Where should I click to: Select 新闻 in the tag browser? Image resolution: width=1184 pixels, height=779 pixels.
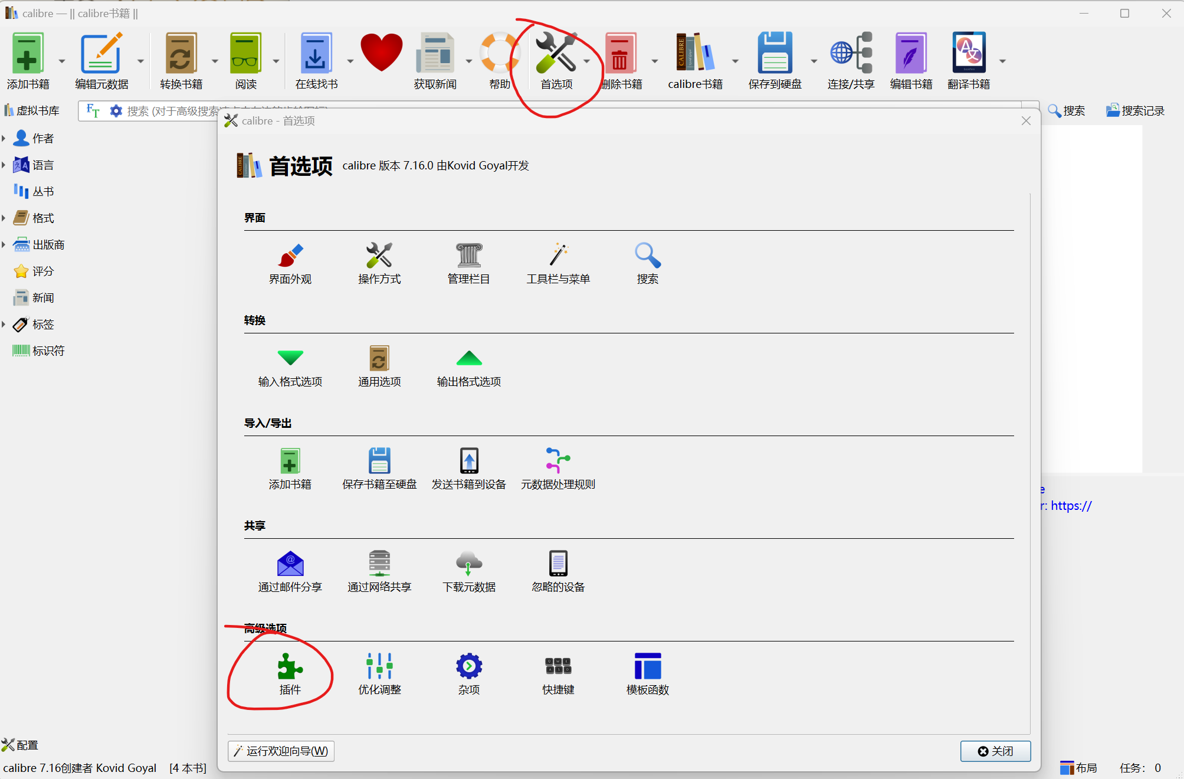pos(34,297)
